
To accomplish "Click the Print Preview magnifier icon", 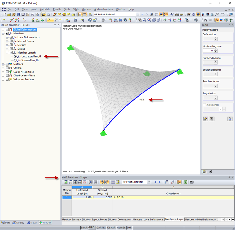I will coord(37,15).
